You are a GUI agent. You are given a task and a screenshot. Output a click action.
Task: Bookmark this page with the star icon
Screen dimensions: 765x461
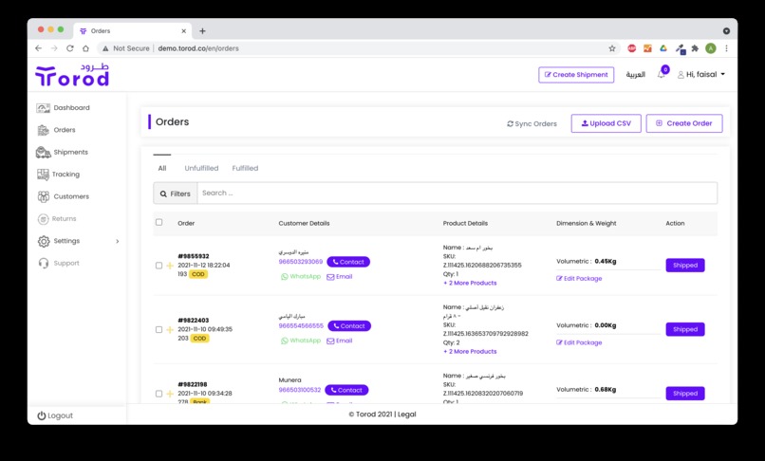pyautogui.click(x=612, y=48)
